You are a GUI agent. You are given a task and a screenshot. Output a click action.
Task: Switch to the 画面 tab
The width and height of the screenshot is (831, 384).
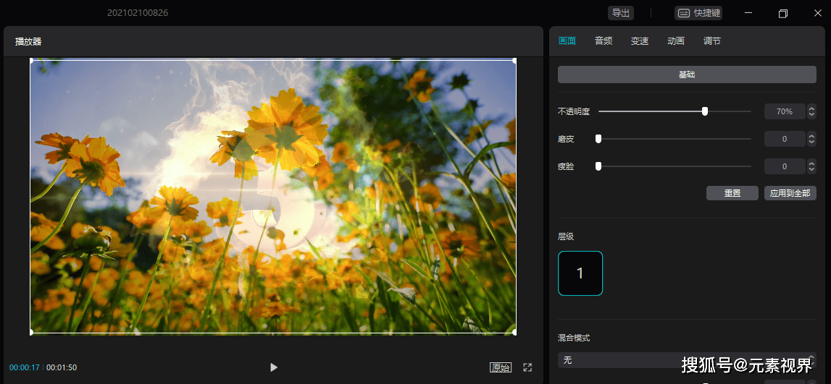click(x=567, y=40)
